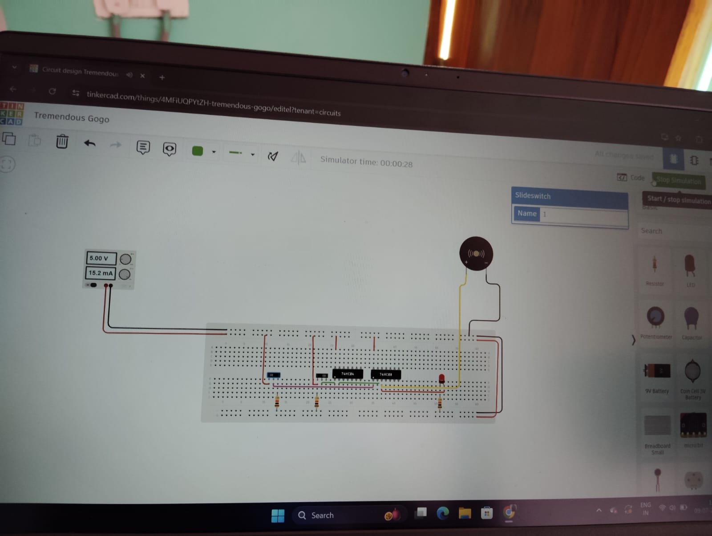This screenshot has height=536, width=712.
Task: Open a new browser tab
Action: [162, 77]
